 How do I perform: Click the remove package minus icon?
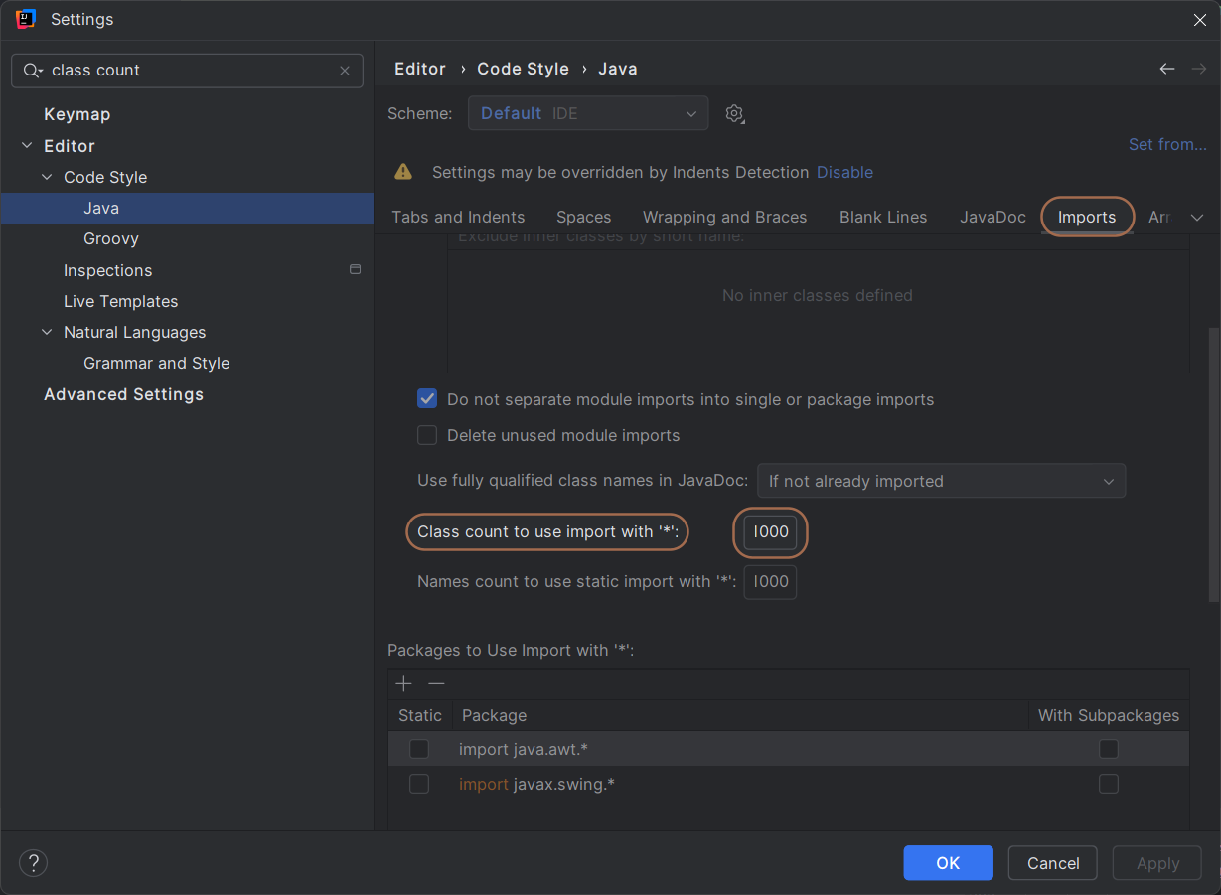click(x=436, y=683)
